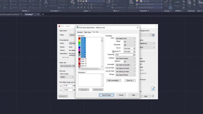Screen dimensions: 203x114
Task: Click the Help button in the Plot dialog
Action: 146,96
